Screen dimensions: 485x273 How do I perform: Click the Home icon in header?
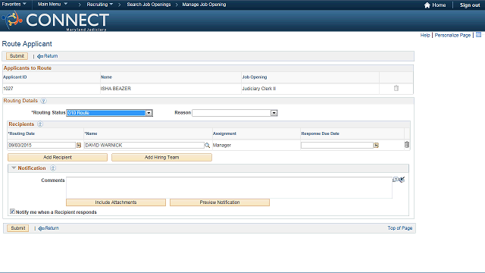427,5
